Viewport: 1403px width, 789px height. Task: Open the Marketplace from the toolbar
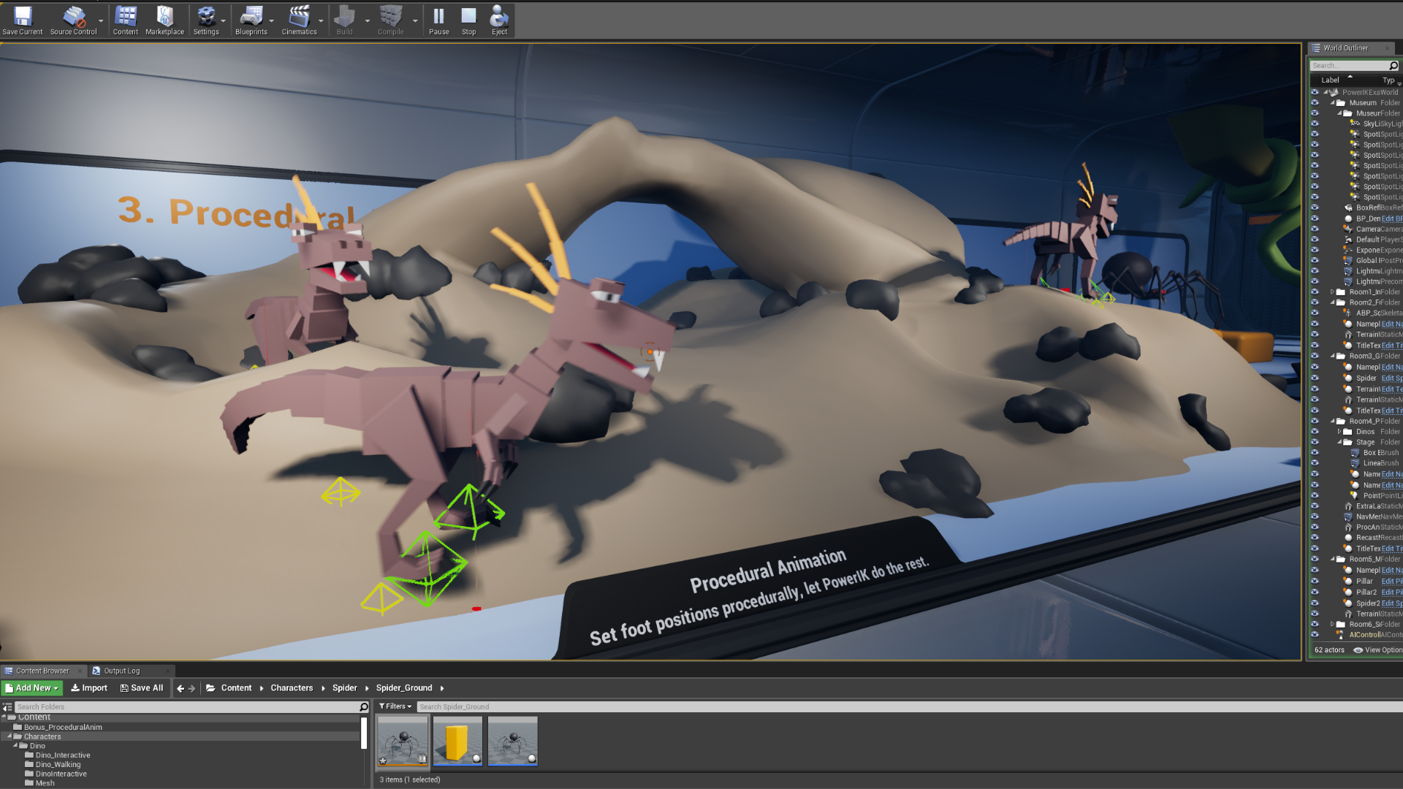click(164, 20)
